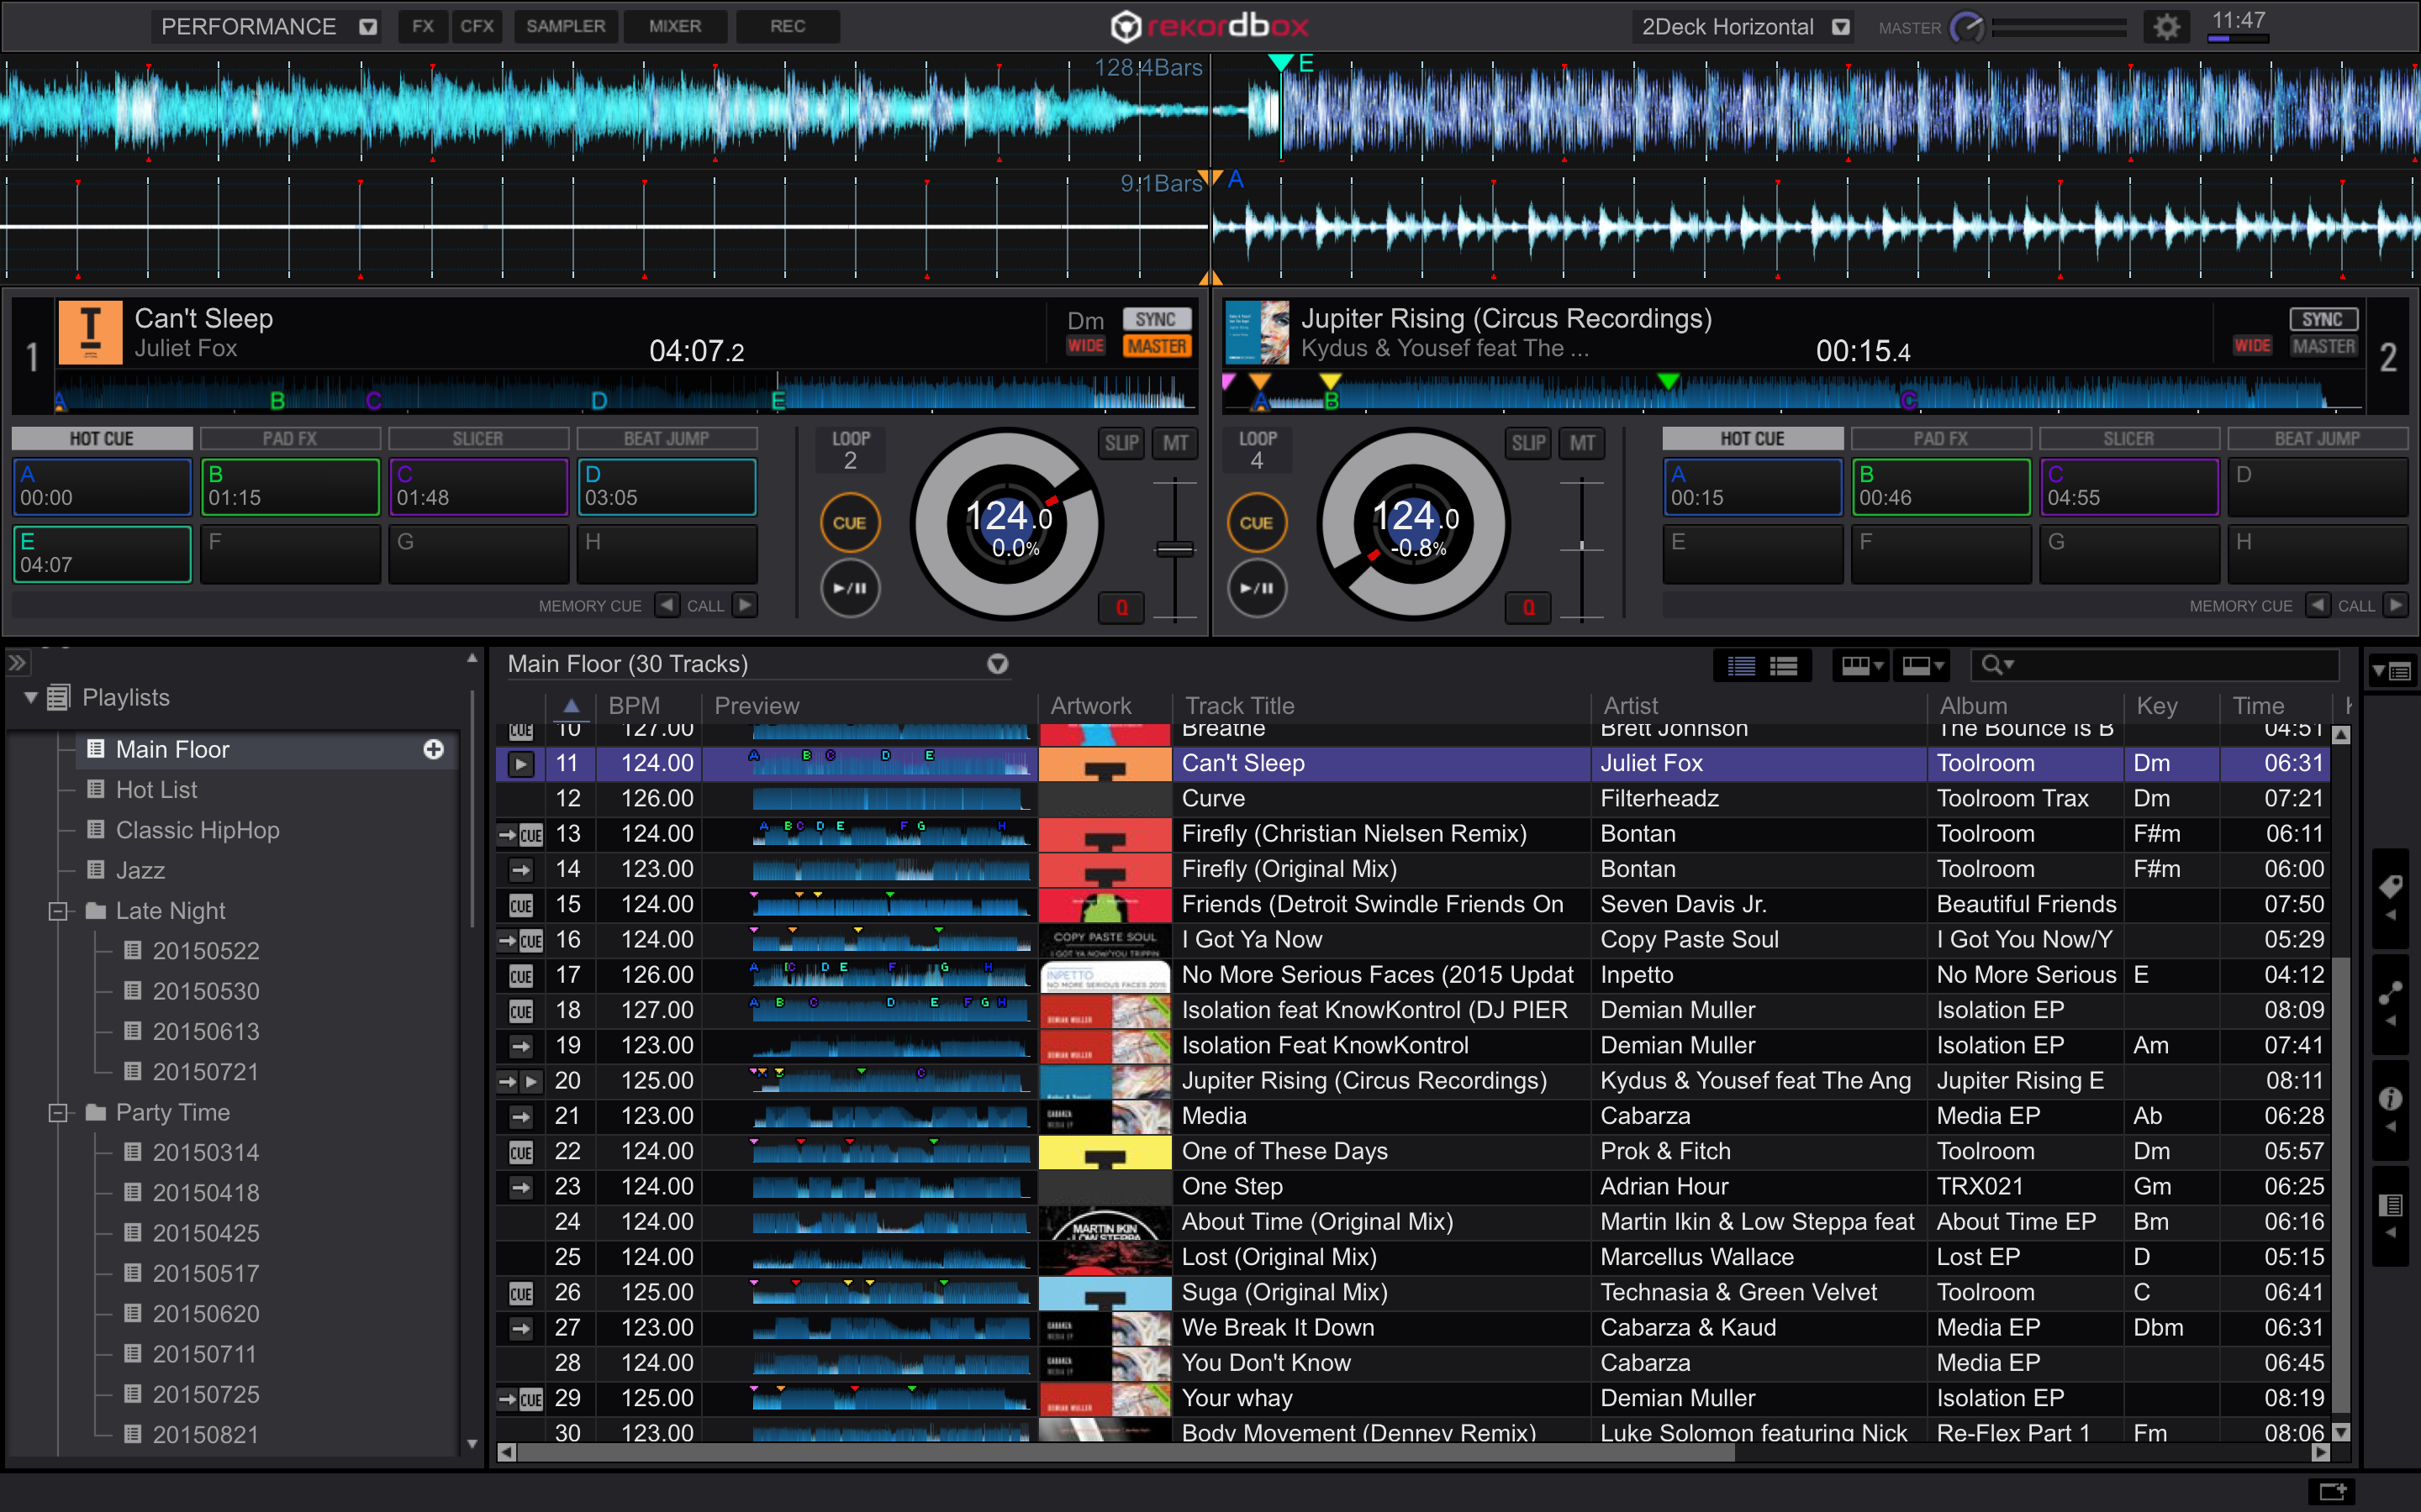Open the 2Deck Horizontal layout dropdown
The image size is (2421, 1512).
click(x=1841, y=26)
